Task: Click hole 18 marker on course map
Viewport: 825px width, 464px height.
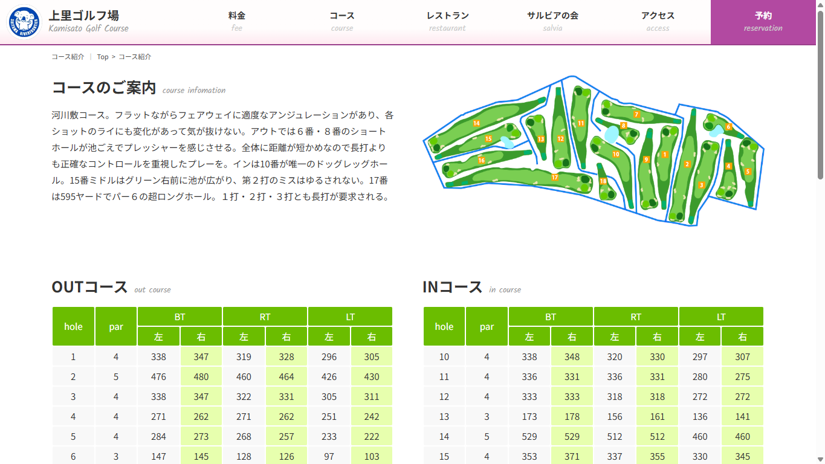Action: (603, 181)
